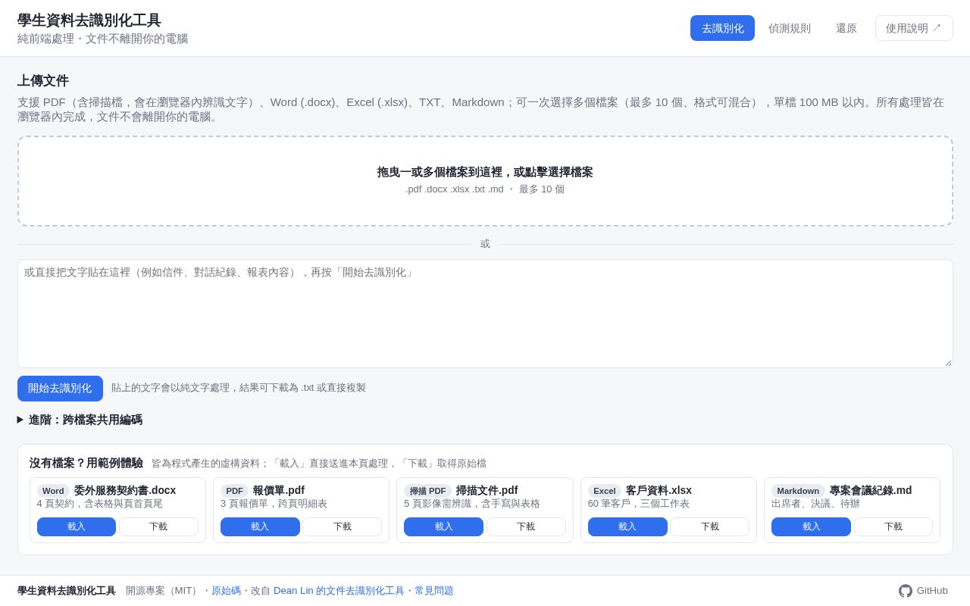Click the 沒有檔案？用範例體驗 heading
The image size is (970, 606).
[x=86, y=463]
